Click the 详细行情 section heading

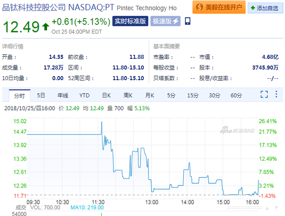click(13, 47)
